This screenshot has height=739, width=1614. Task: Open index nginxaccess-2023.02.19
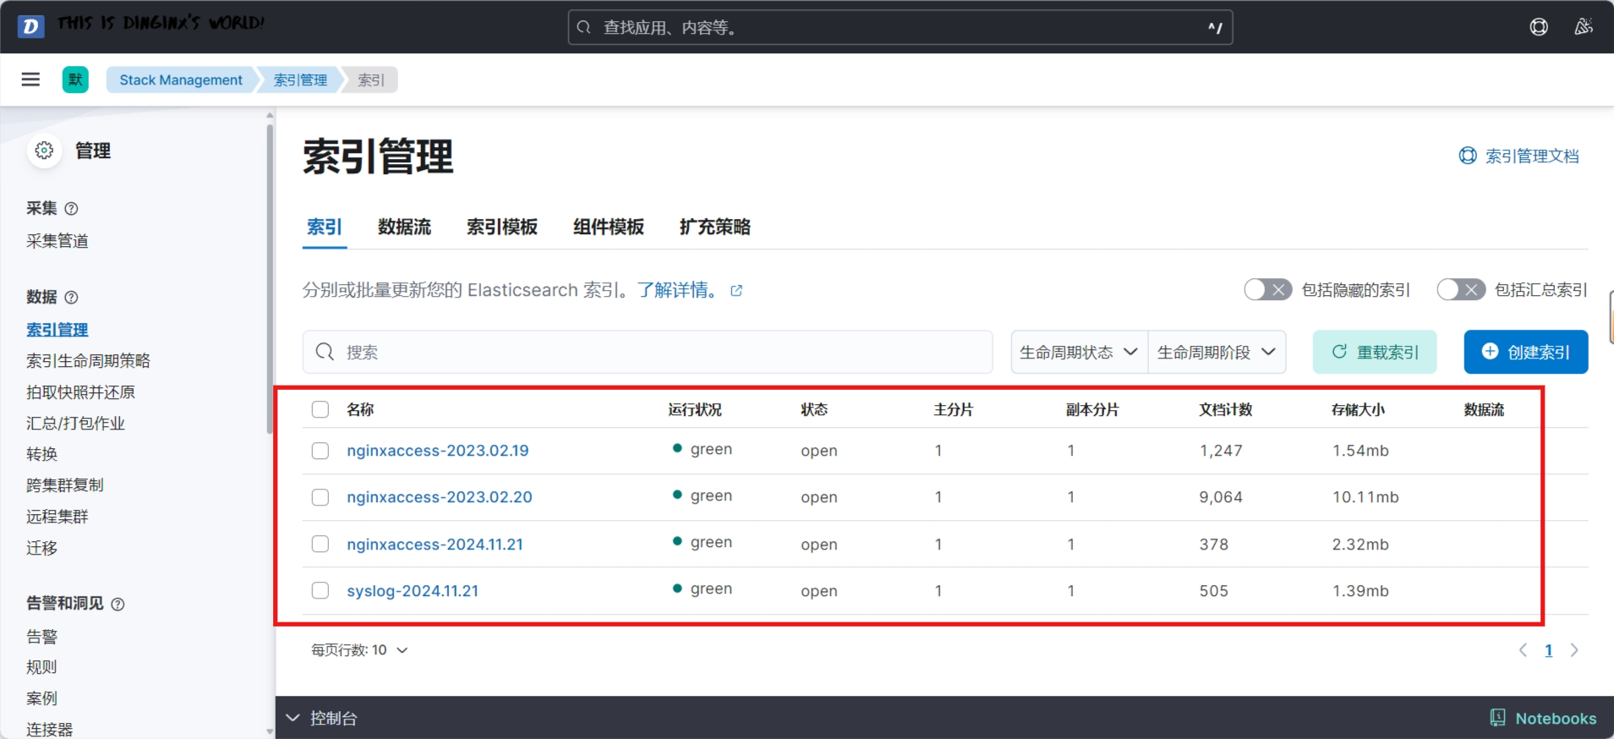438,451
